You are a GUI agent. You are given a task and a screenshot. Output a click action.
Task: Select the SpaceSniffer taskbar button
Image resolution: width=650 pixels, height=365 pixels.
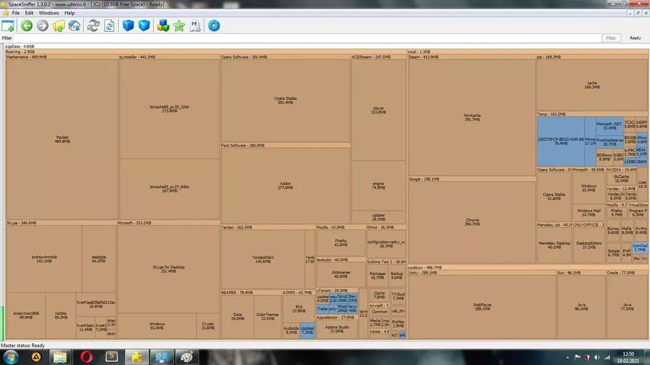(137, 356)
